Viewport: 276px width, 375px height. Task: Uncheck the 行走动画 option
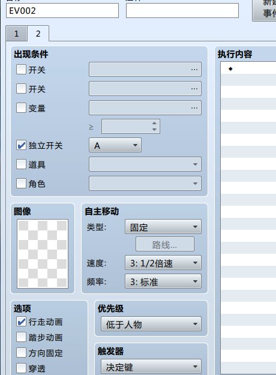[x=21, y=322]
